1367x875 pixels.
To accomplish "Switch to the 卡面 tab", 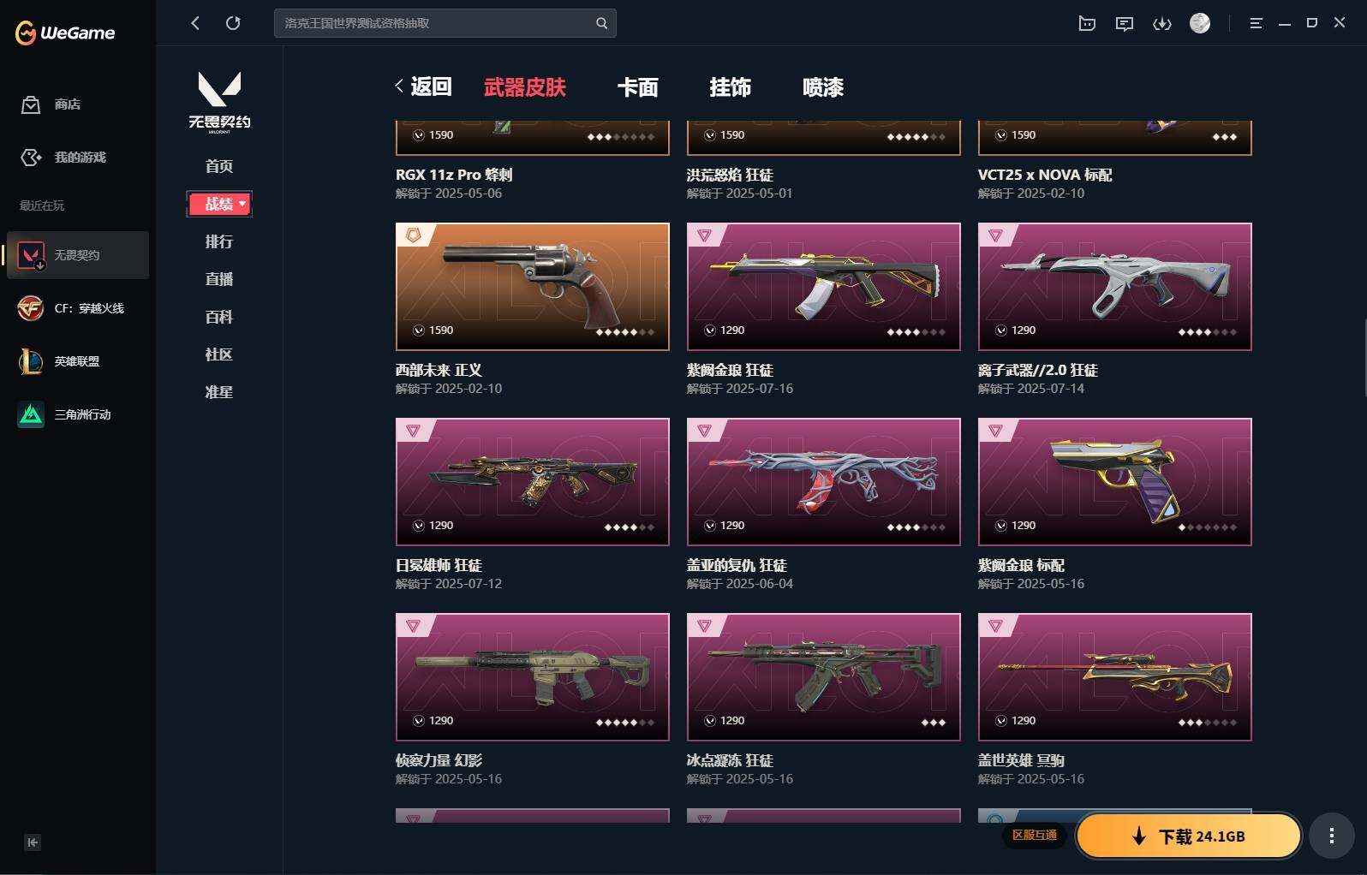I will pyautogui.click(x=638, y=87).
